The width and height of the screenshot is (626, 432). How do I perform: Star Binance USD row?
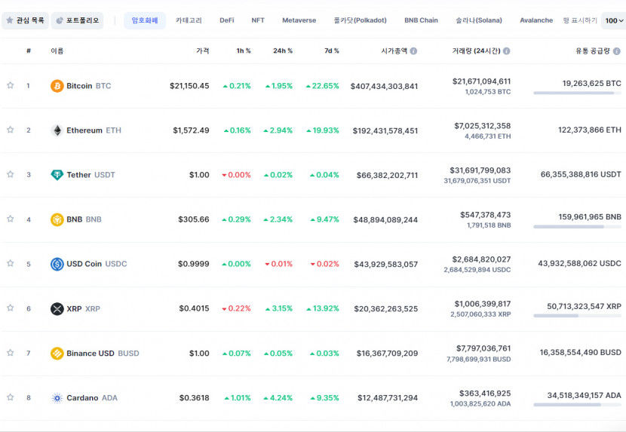tap(11, 353)
